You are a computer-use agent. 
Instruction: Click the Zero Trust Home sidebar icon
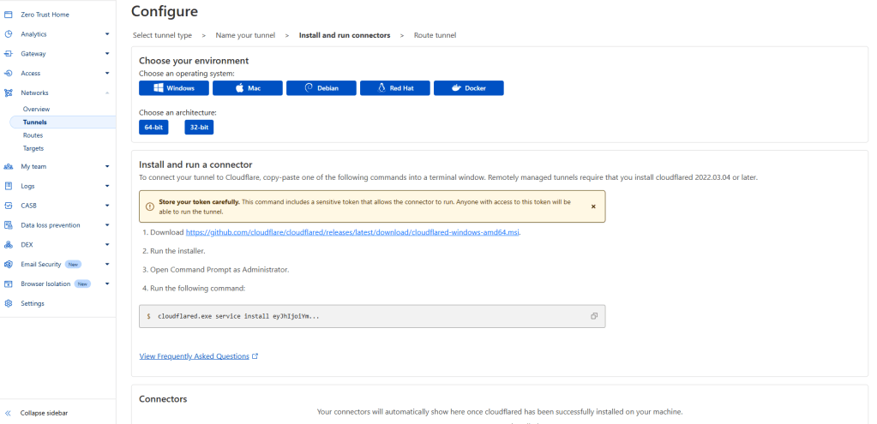coord(9,15)
